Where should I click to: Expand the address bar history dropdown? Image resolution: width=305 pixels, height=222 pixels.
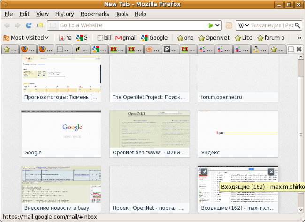click(x=218, y=25)
